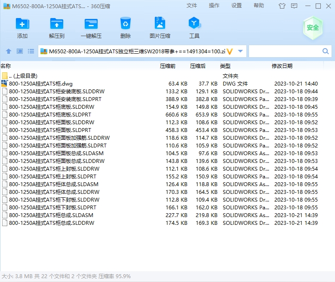Click the 227.7 KB size cell
Screen dimensions: 335x282
pyautogui.click(x=176, y=215)
